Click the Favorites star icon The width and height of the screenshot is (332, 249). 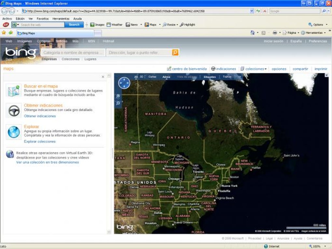[x=4, y=33]
